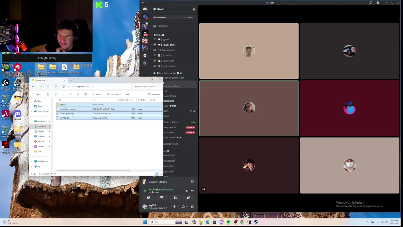
Task: Click the yagi33 user avatar
Action: click(145, 207)
